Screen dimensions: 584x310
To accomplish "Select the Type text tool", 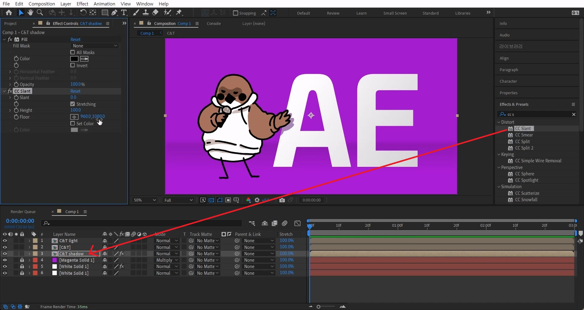I will tap(124, 12).
